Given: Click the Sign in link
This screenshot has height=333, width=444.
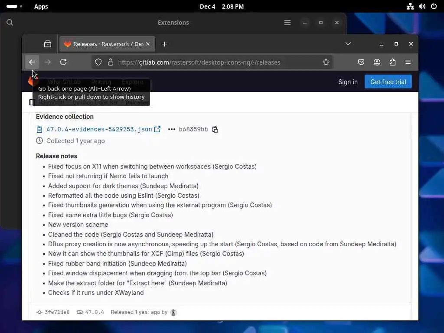Looking at the screenshot, I should [348, 82].
